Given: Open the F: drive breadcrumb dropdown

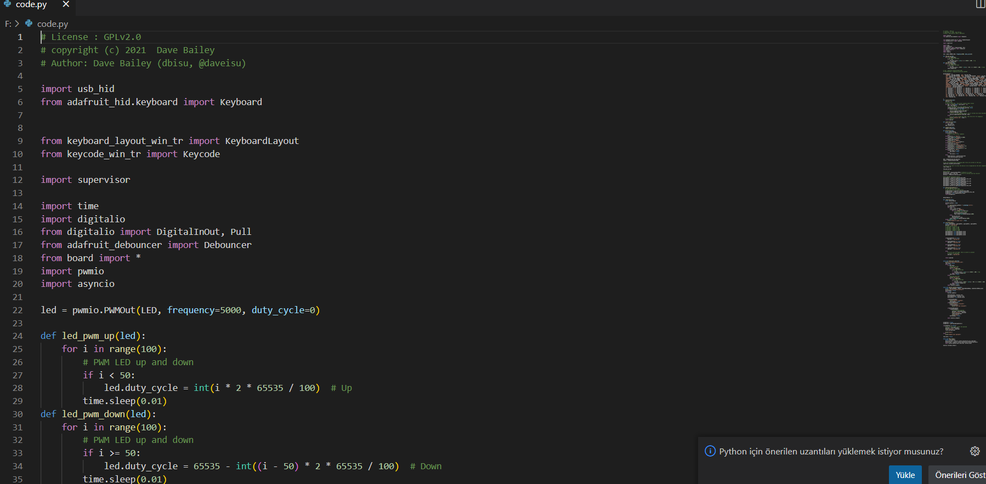Looking at the screenshot, I should (8, 24).
